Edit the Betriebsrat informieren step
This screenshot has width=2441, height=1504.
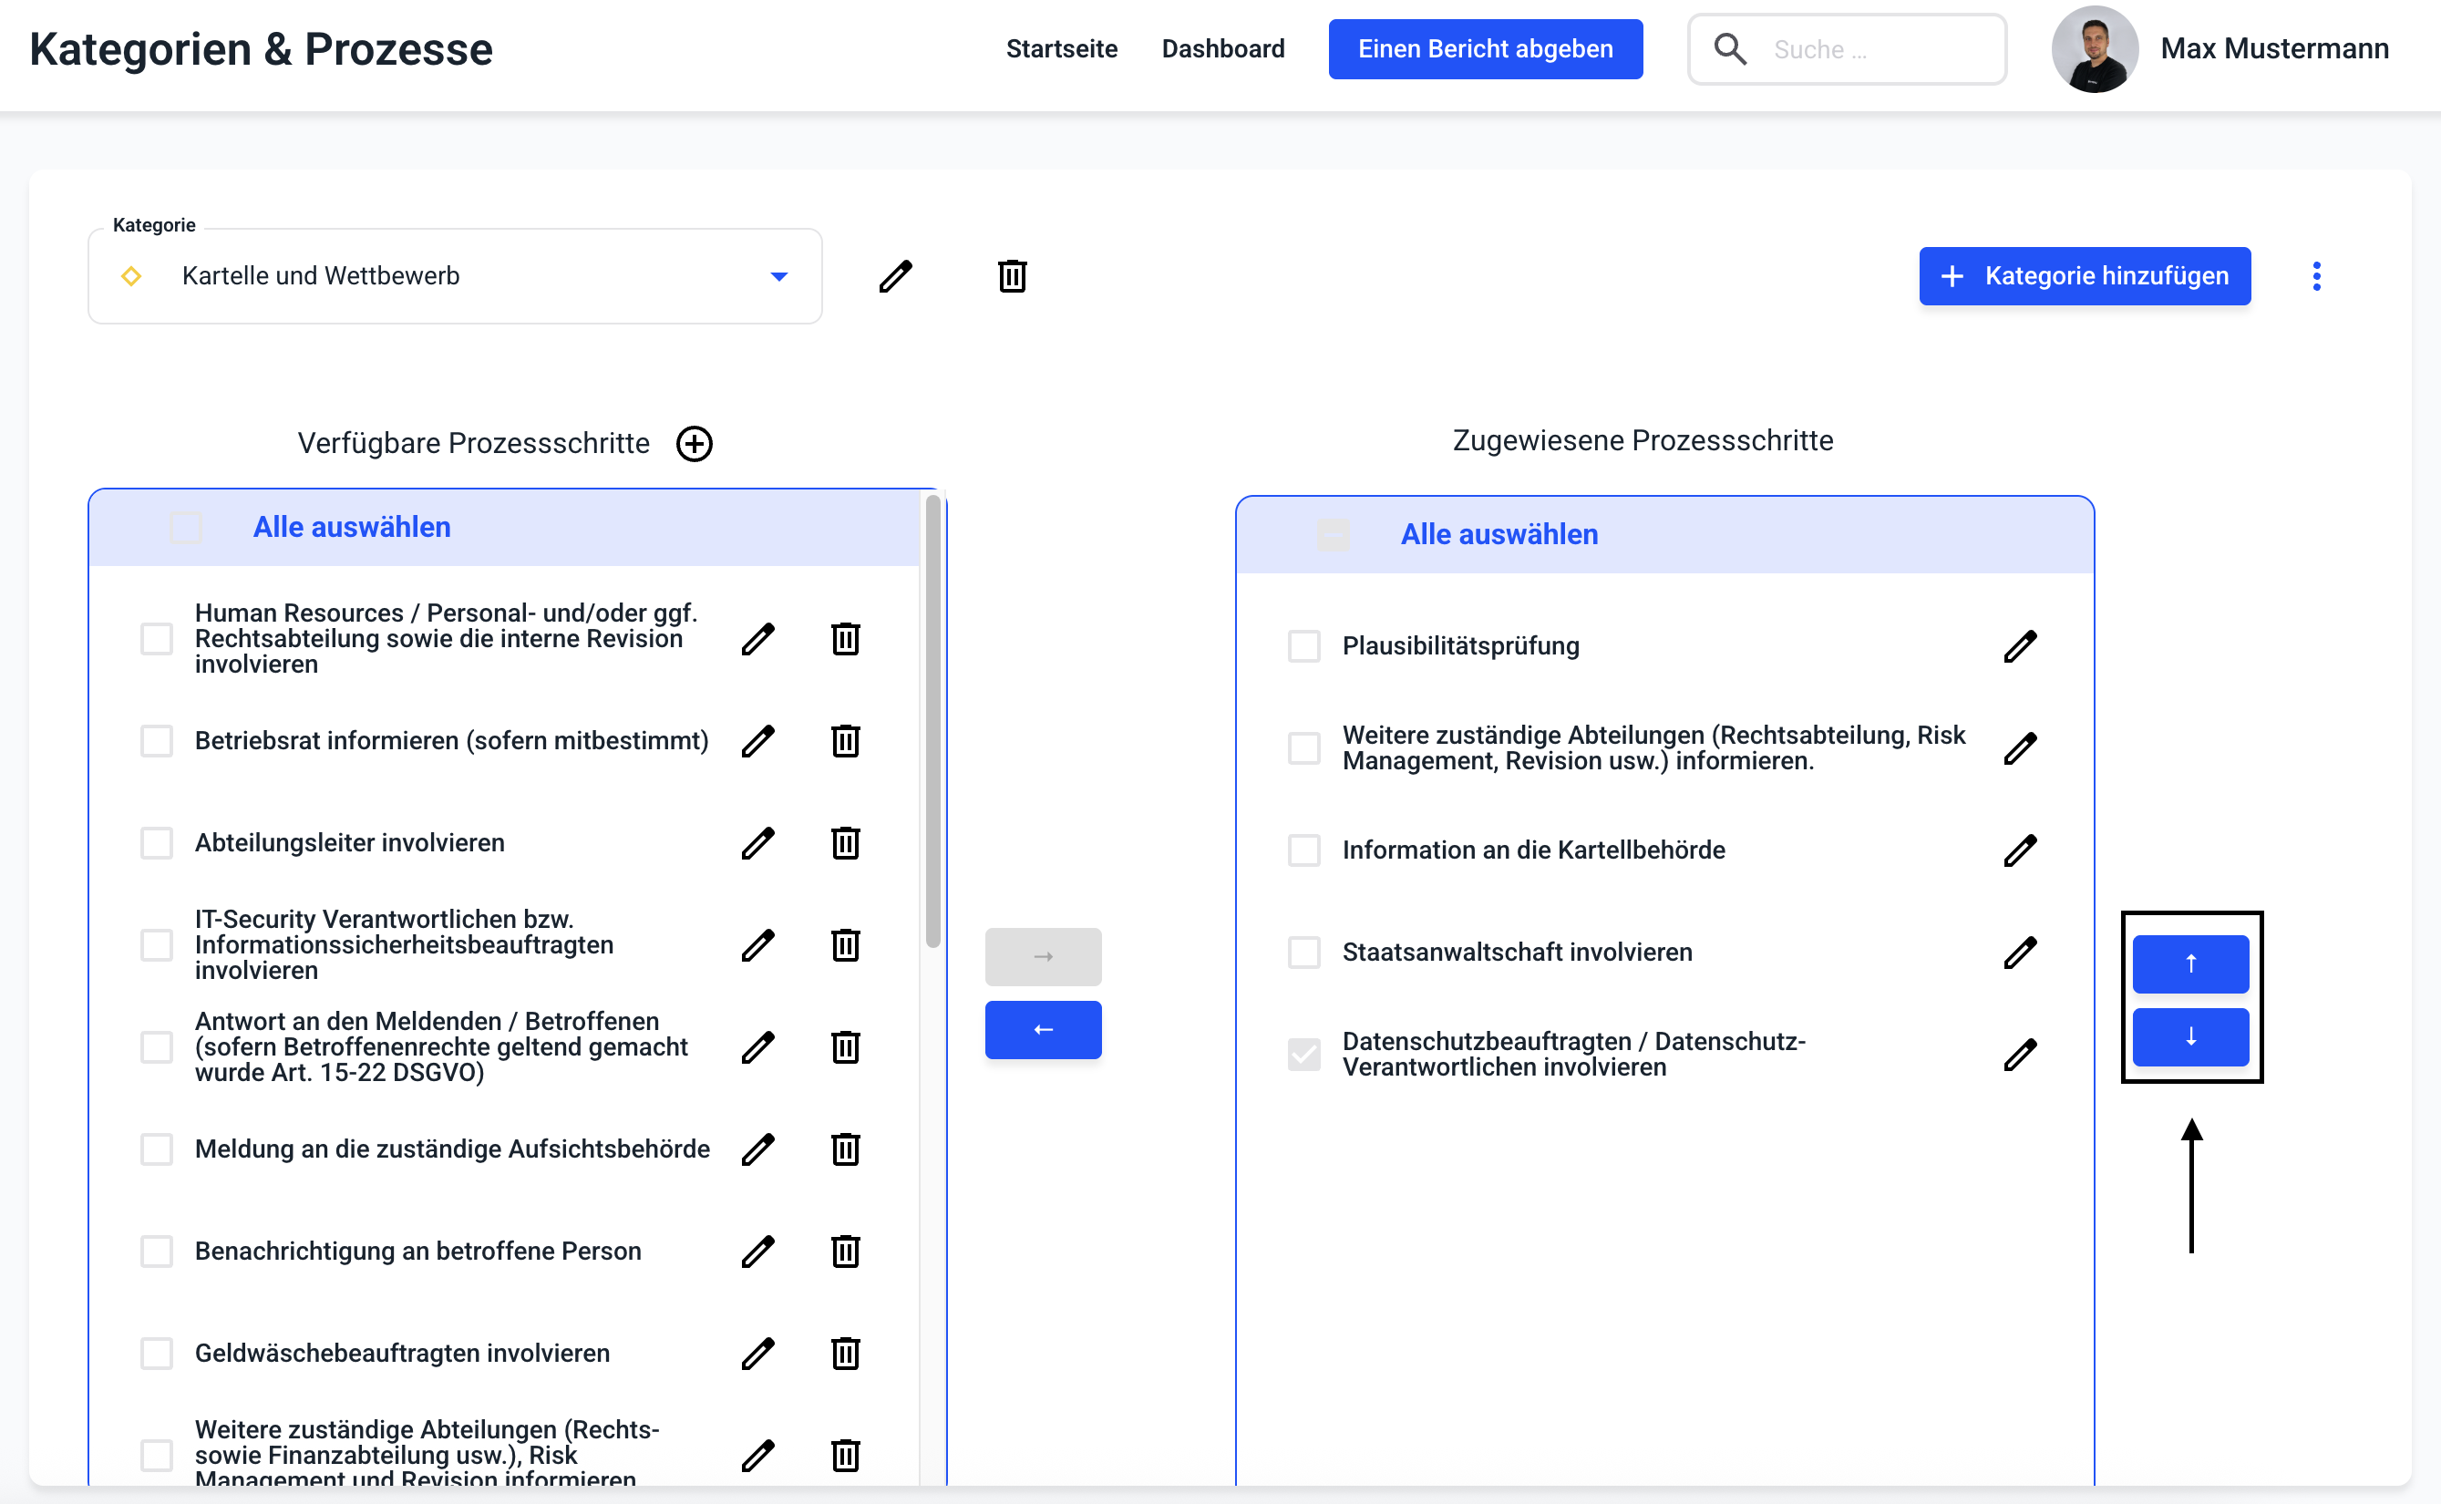tap(758, 741)
